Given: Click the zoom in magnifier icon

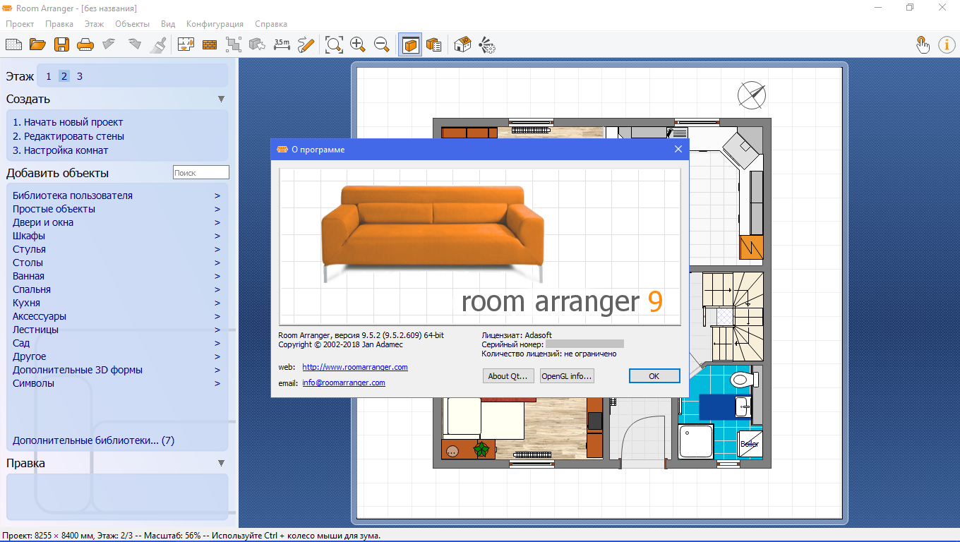Looking at the screenshot, I should pos(358,44).
